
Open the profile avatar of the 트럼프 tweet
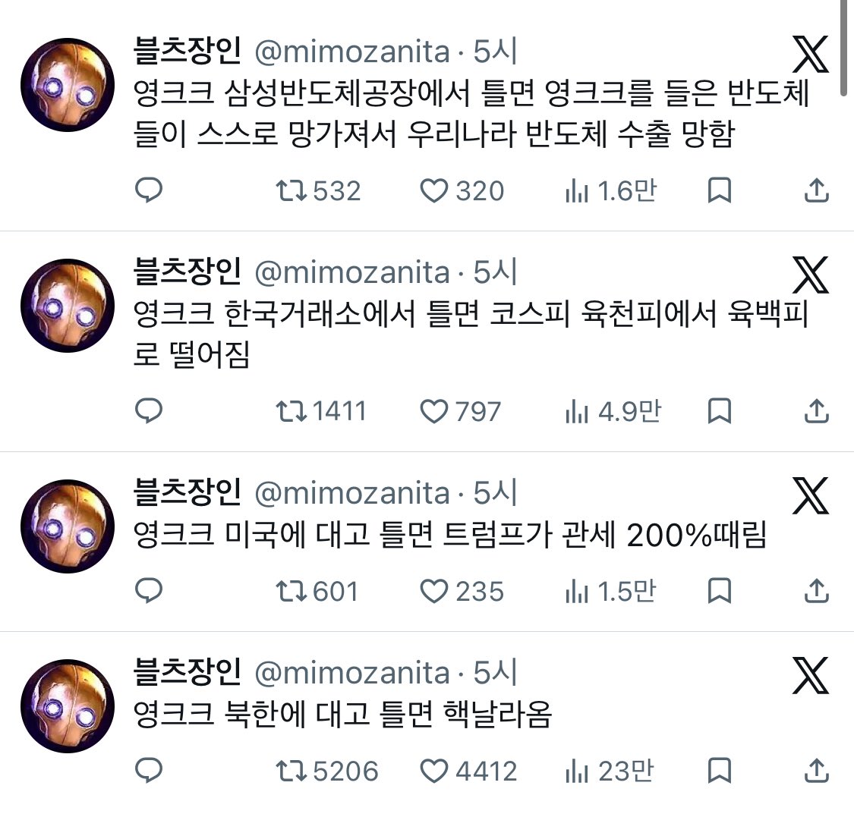[x=68, y=526]
